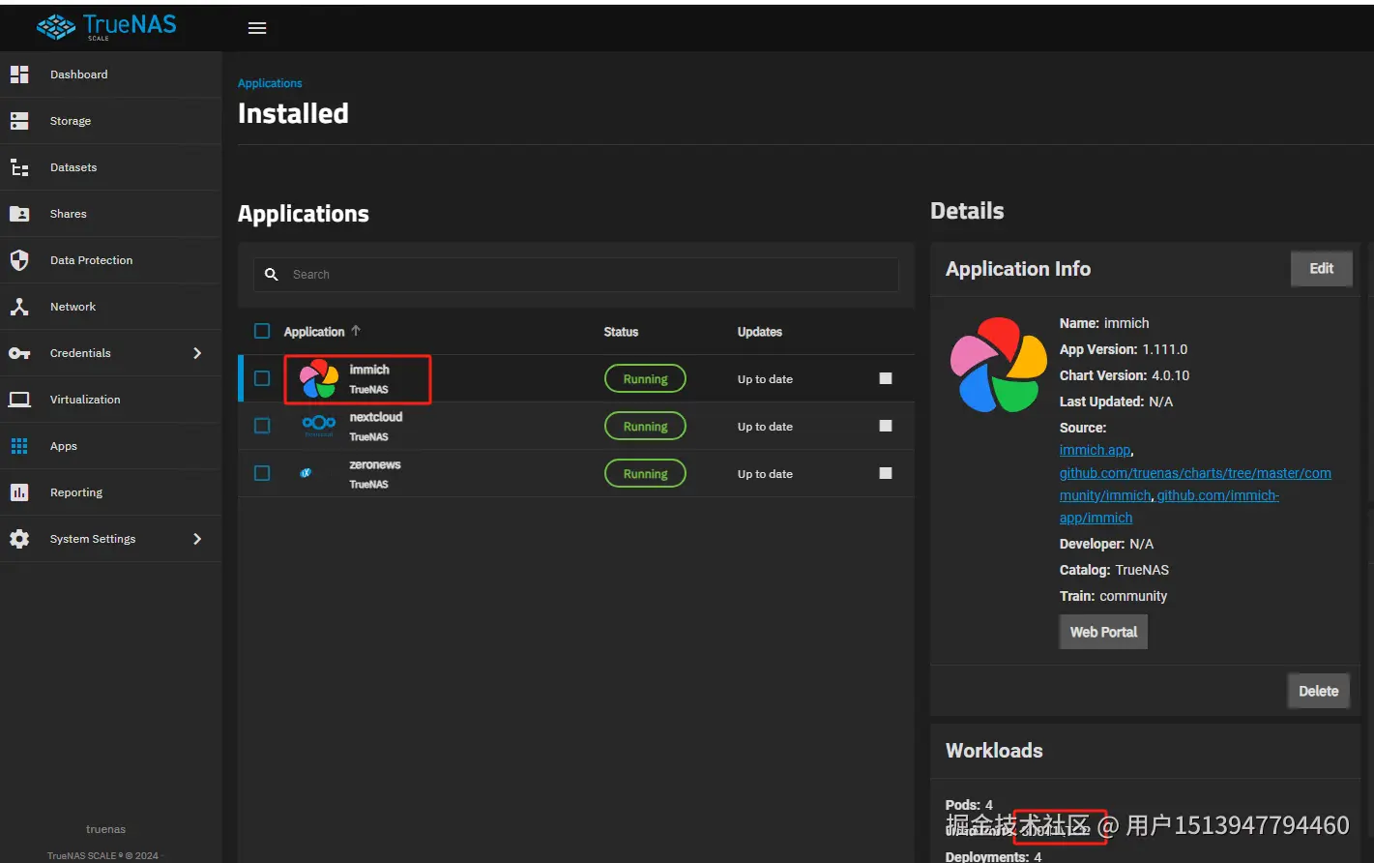Tick the immich application checkbox
Viewport: 1374px width, 863px height.
click(x=262, y=378)
